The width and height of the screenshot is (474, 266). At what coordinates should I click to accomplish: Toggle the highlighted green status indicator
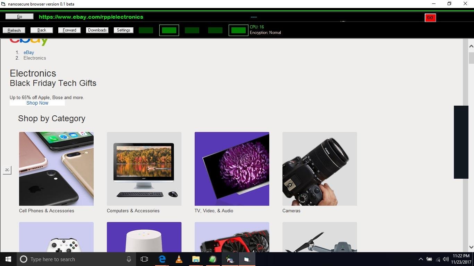tap(169, 30)
